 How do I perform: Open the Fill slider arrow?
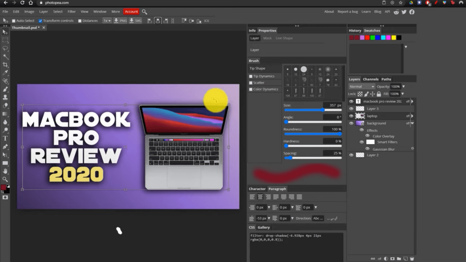(x=402, y=94)
